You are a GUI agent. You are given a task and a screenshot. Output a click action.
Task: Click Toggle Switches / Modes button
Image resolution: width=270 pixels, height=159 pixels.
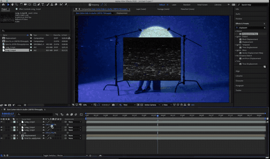point(52,155)
